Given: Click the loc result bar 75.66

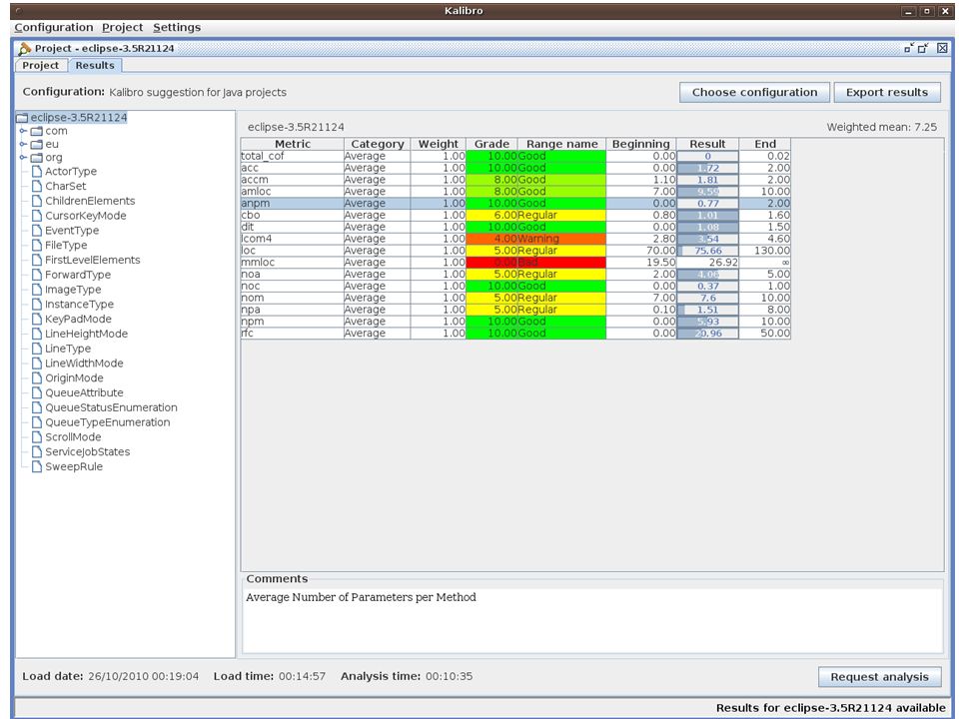Looking at the screenshot, I should (x=707, y=251).
